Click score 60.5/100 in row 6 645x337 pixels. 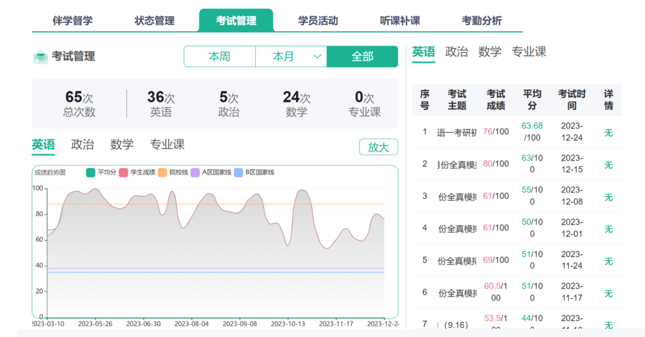(496, 292)
